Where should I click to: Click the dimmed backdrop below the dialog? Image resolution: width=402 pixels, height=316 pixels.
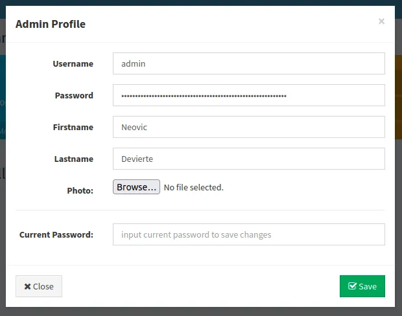(201, 311)
